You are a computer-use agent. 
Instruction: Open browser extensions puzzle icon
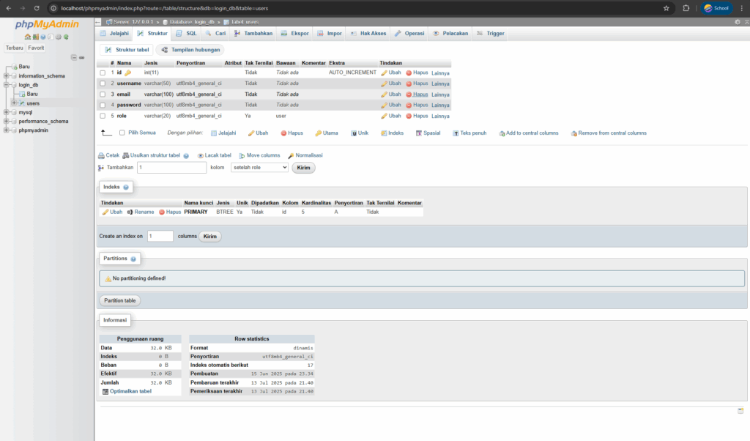click(x=686, y=8)
